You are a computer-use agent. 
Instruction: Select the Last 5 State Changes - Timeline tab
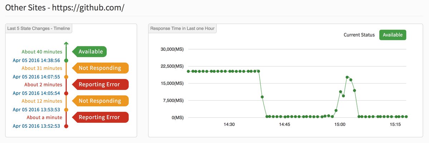[39, 28]
